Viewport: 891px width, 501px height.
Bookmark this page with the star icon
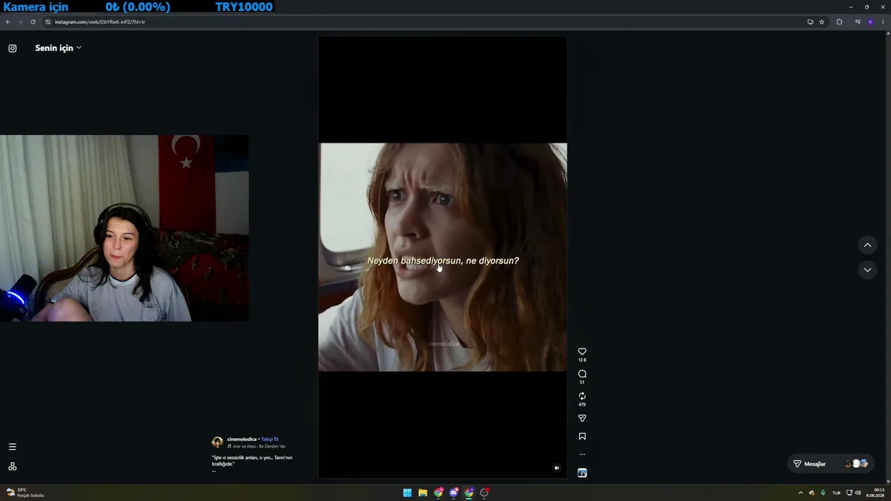coord(821,22)
